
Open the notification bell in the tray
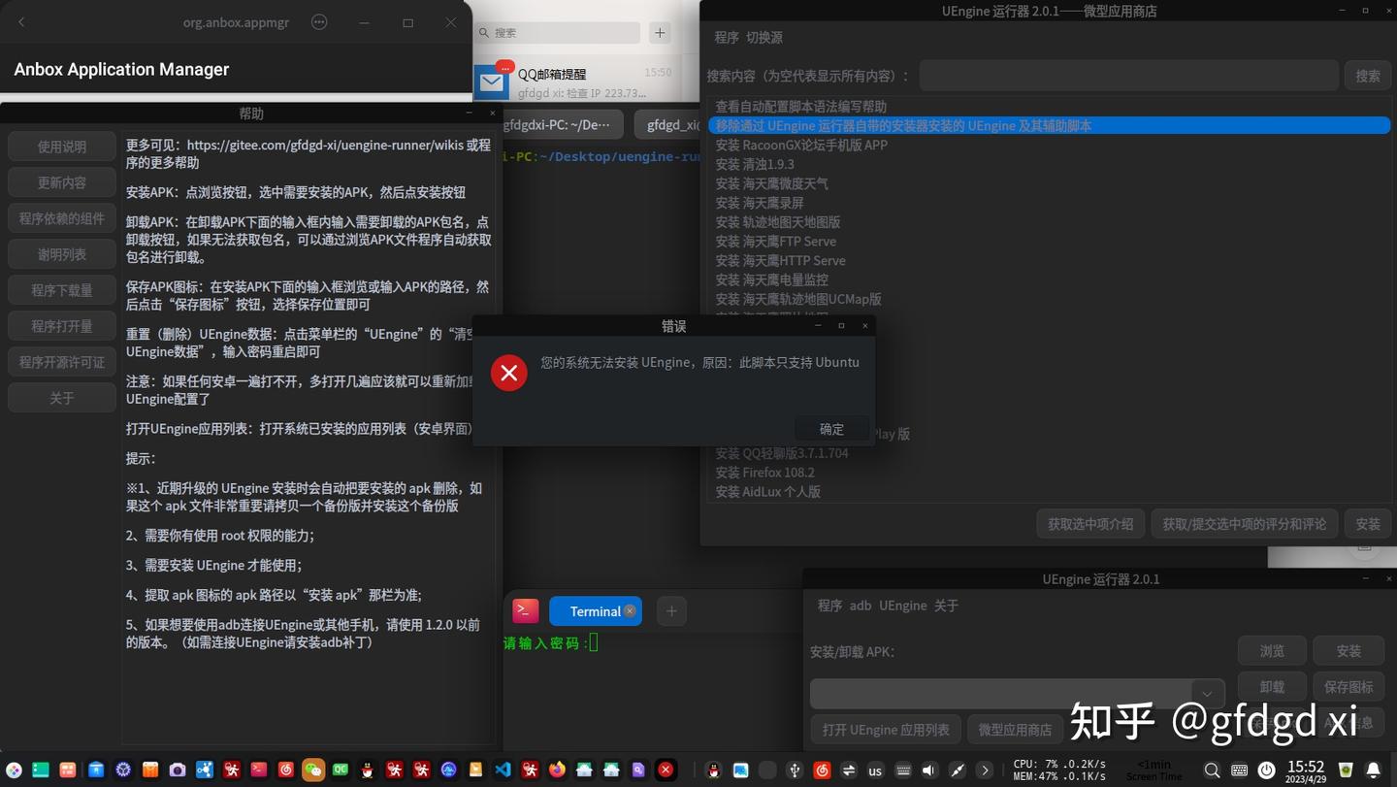click(x=1372, y=770)
